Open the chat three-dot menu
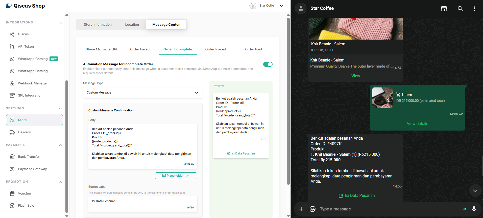The image size is (483, 218). [474, 9]
